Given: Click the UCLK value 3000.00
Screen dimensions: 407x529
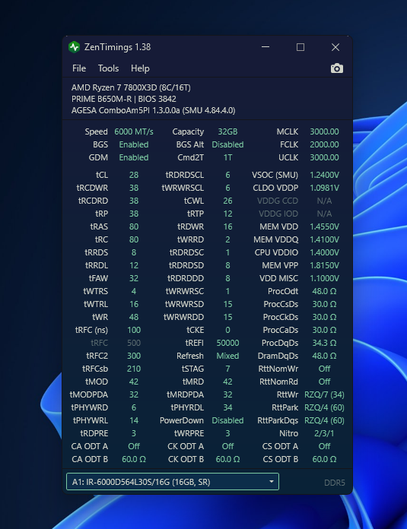Looking at the screenshot, I should pyautogui.click(x=324, y=157).
